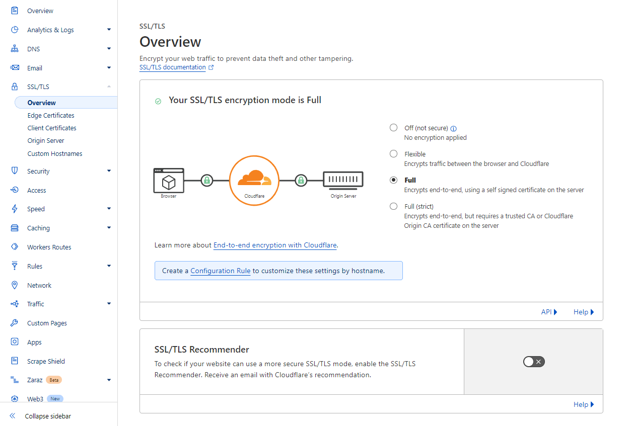Image resolution: width=630 pixels, height=426 pixels.
Task: Expand the API section in encryption card
Action: tap(549, 312)
